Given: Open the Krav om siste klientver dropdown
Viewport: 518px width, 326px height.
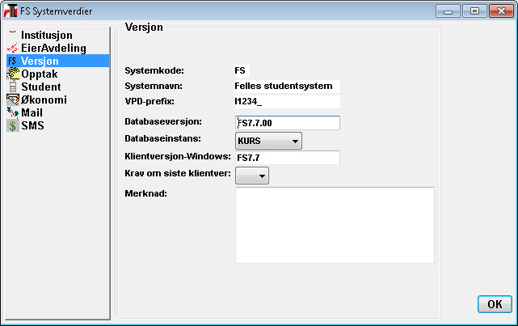Looking at the screenshot, I should (x=252, y=176).
